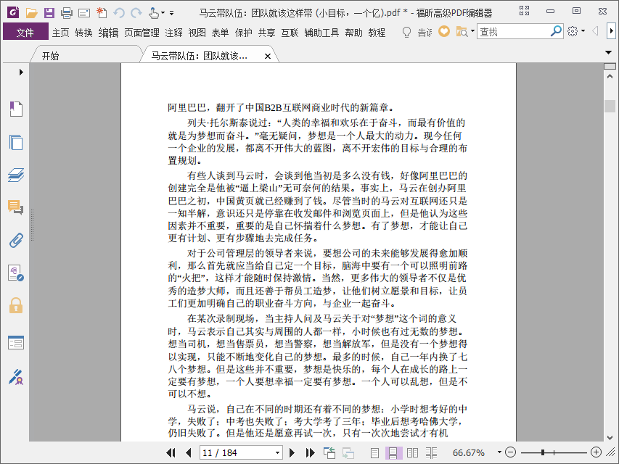Go to the previous page

pos(188,452)
